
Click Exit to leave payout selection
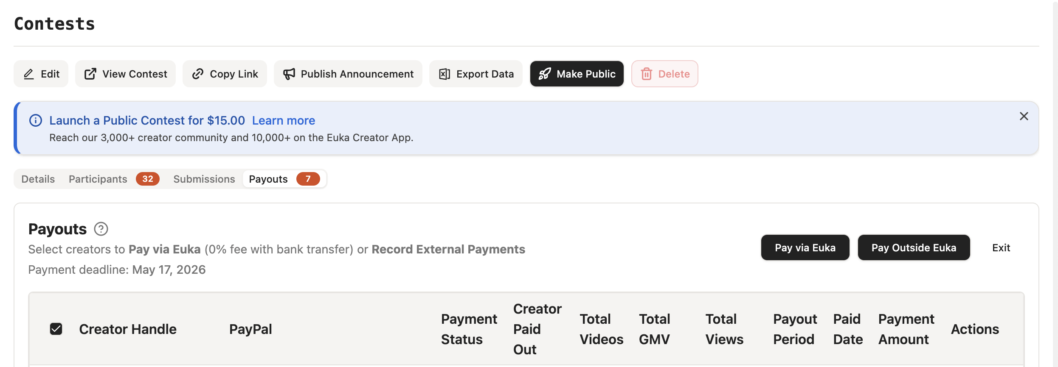1001,248
